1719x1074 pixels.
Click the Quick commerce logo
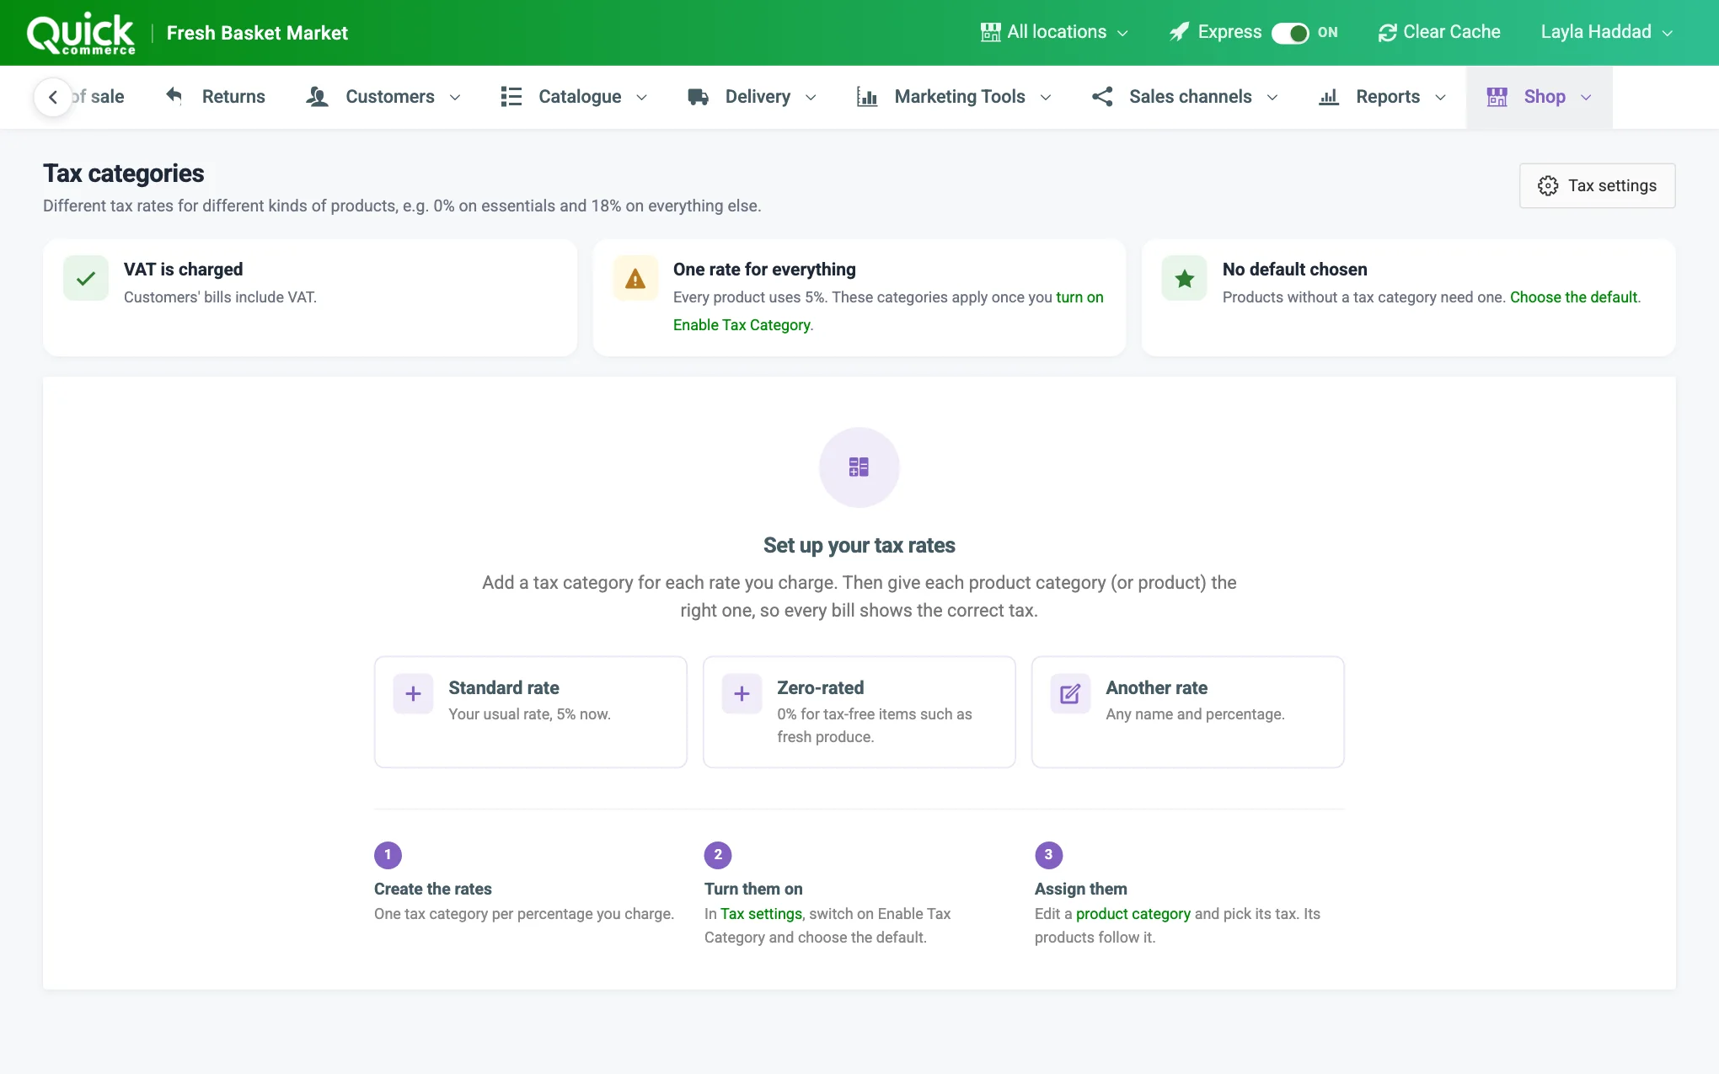point(81,34)
